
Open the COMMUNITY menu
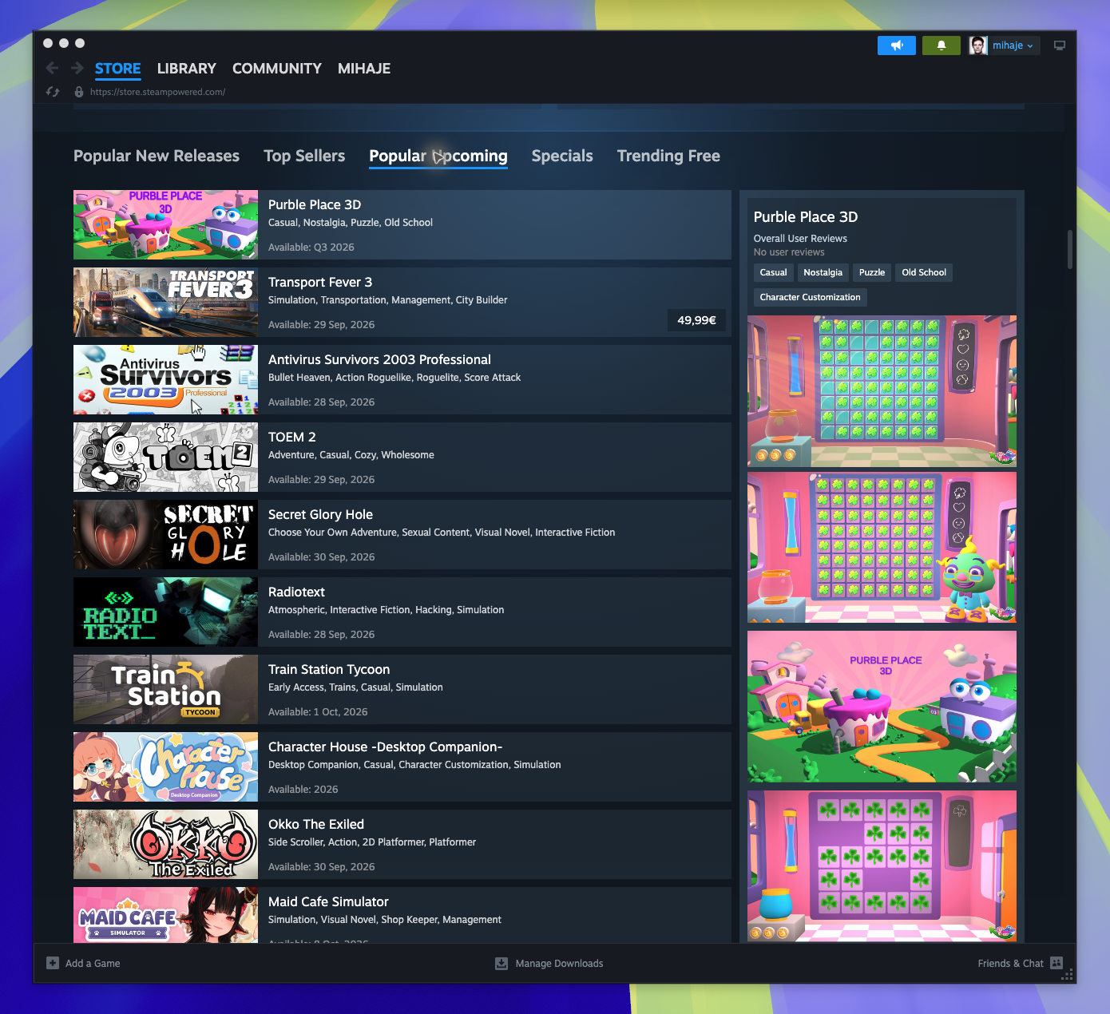click(277, 69)
